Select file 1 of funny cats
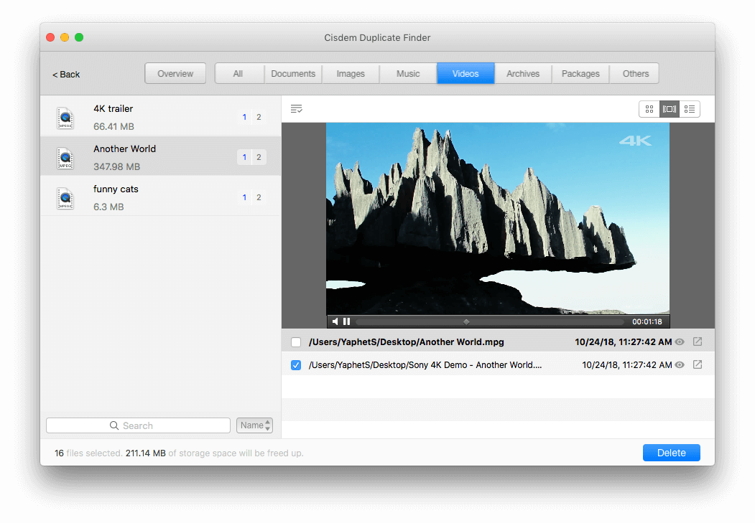This screenshot has height=523, width=755. (245, 197)
